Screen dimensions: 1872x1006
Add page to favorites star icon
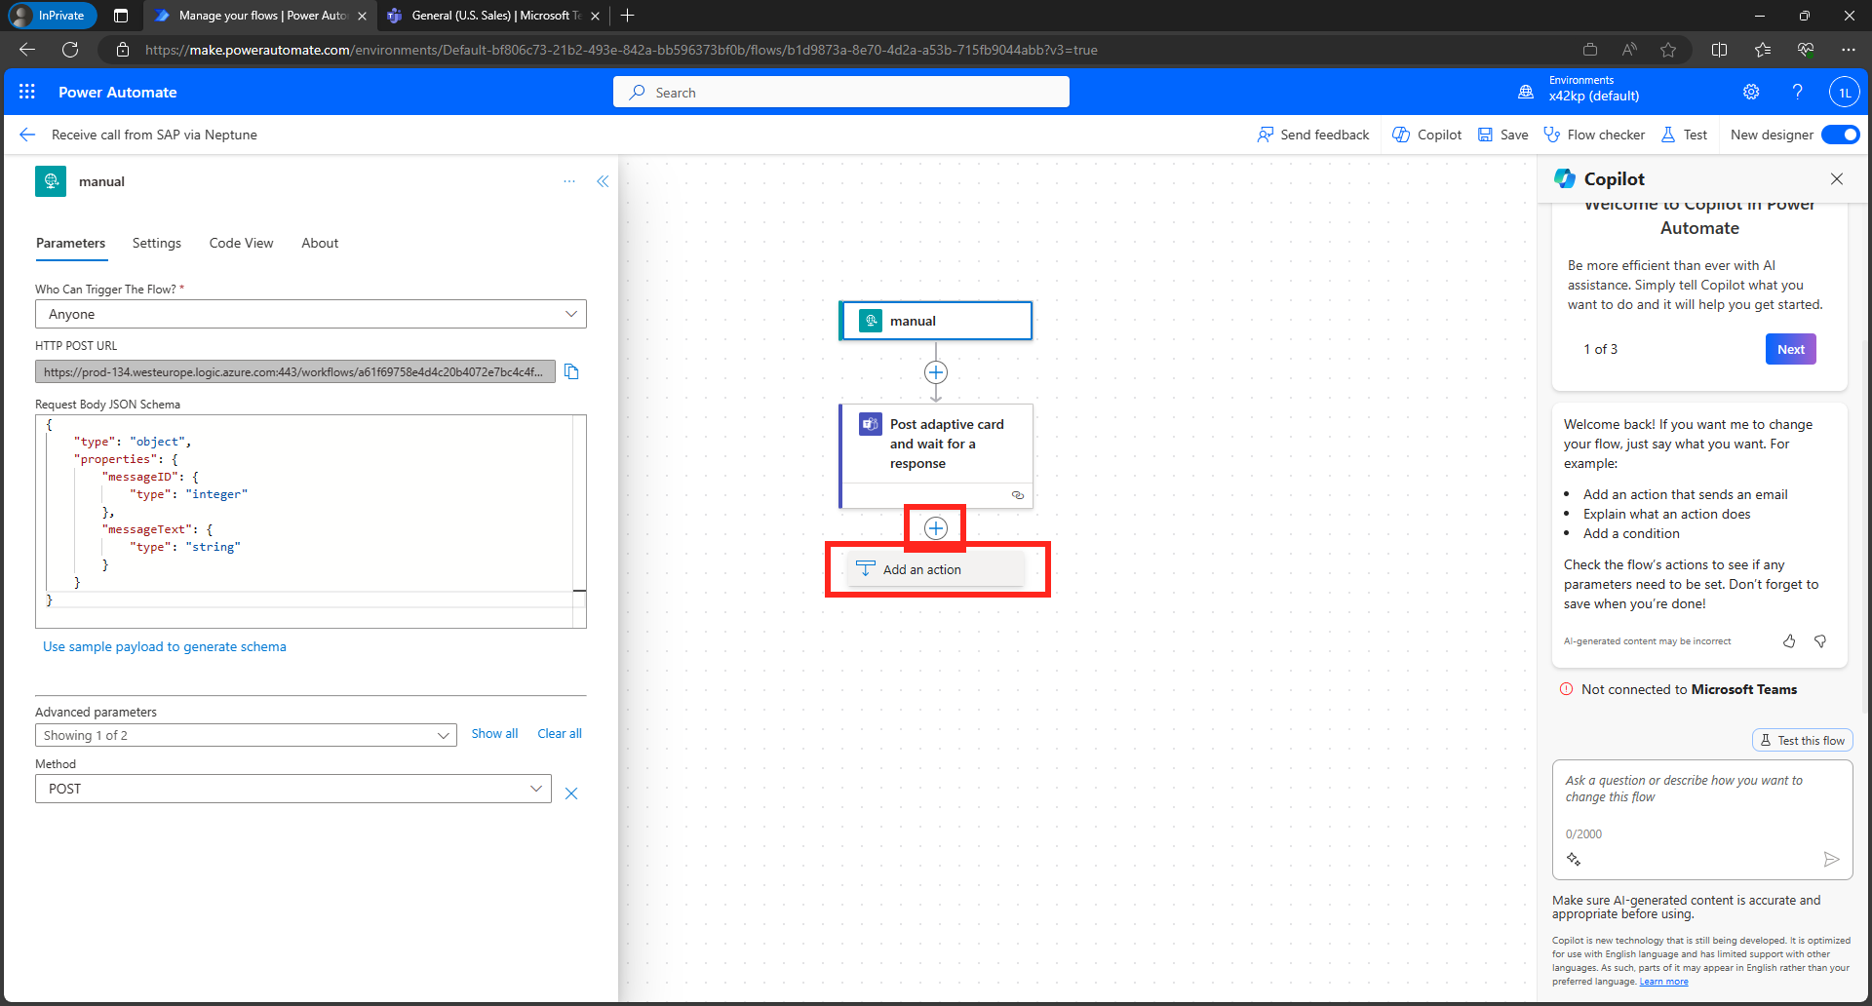coord(1668,50)
